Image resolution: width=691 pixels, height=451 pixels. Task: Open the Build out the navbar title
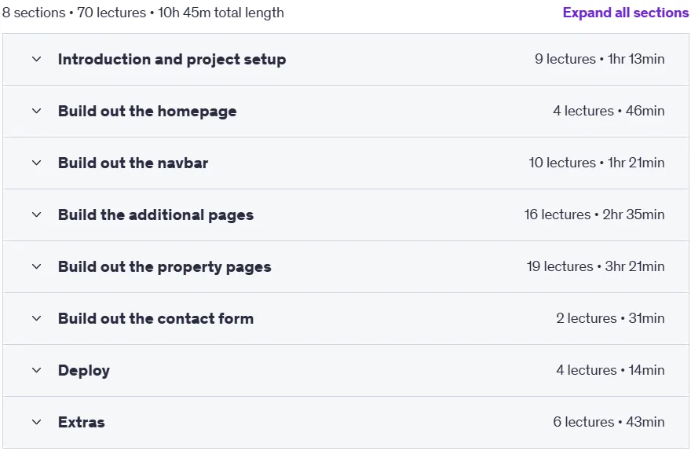pos(133,163)
